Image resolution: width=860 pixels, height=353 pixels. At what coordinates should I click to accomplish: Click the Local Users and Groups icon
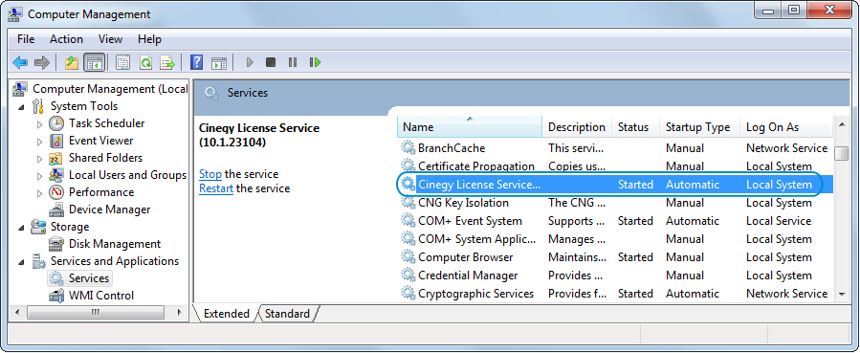pyautogui.click(x=56, y=175)
